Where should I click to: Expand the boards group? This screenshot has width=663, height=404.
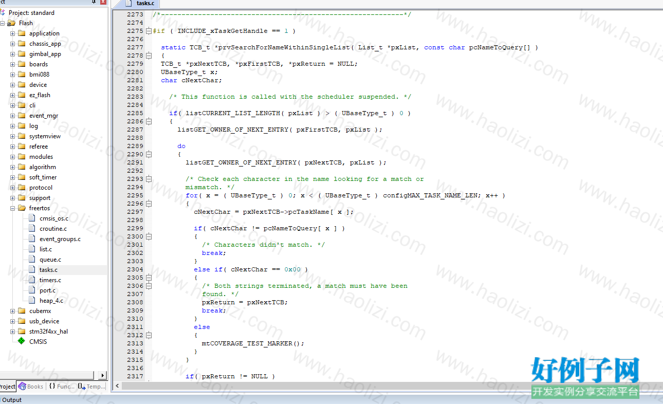click(12, 64)
